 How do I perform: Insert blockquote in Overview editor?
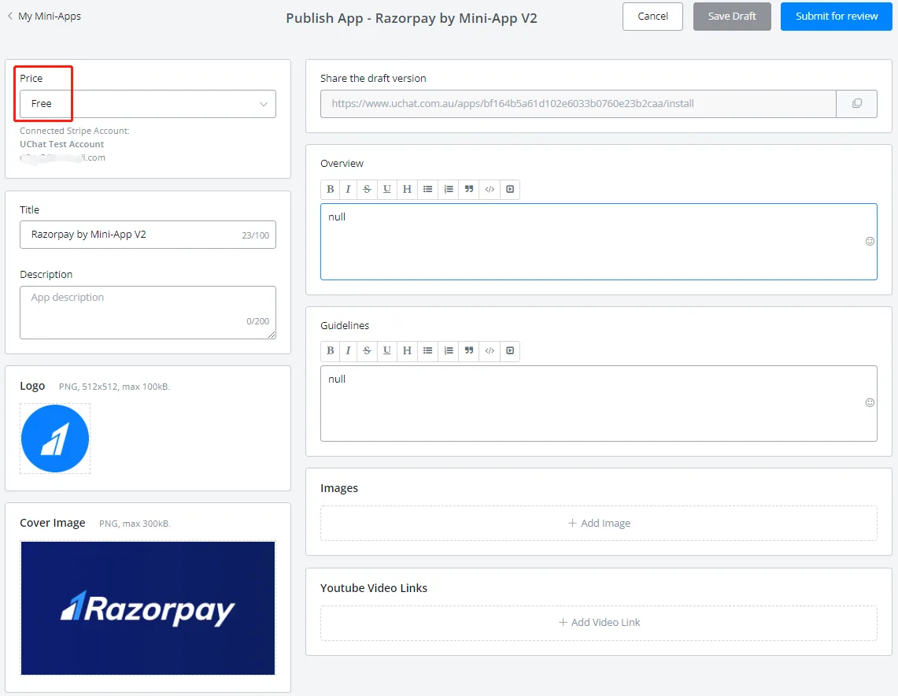pos(469,189)
